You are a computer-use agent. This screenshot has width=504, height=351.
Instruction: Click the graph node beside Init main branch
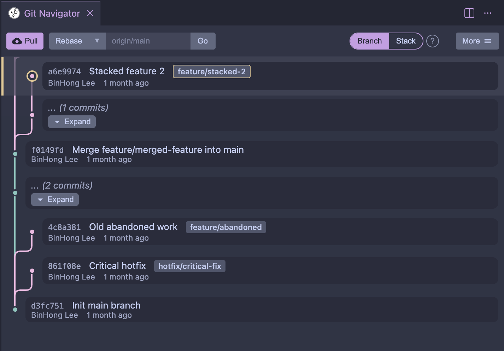[15, 309]
